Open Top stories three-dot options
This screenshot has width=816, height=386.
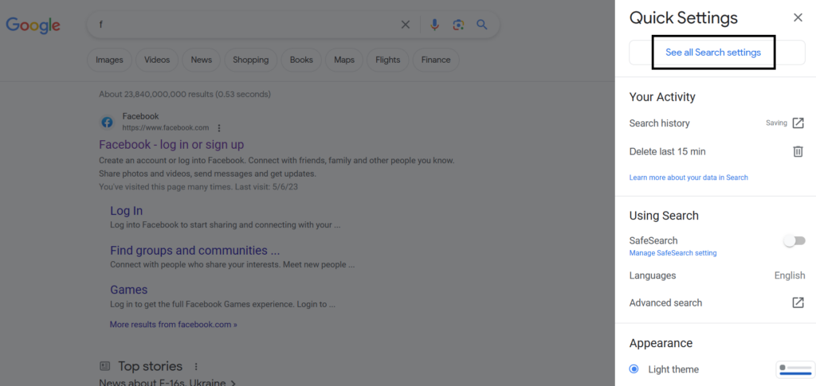click(196, 366)
